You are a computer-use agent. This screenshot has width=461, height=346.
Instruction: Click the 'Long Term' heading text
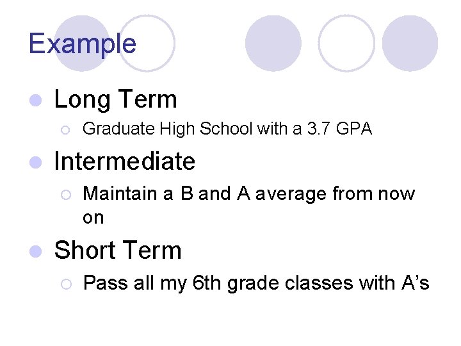coord(115,99)
